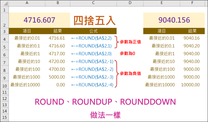
Task: Click the 公式 header cell
Action: coord(93,31)
